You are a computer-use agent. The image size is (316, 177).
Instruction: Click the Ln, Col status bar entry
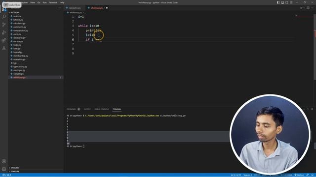pos(236,175)
